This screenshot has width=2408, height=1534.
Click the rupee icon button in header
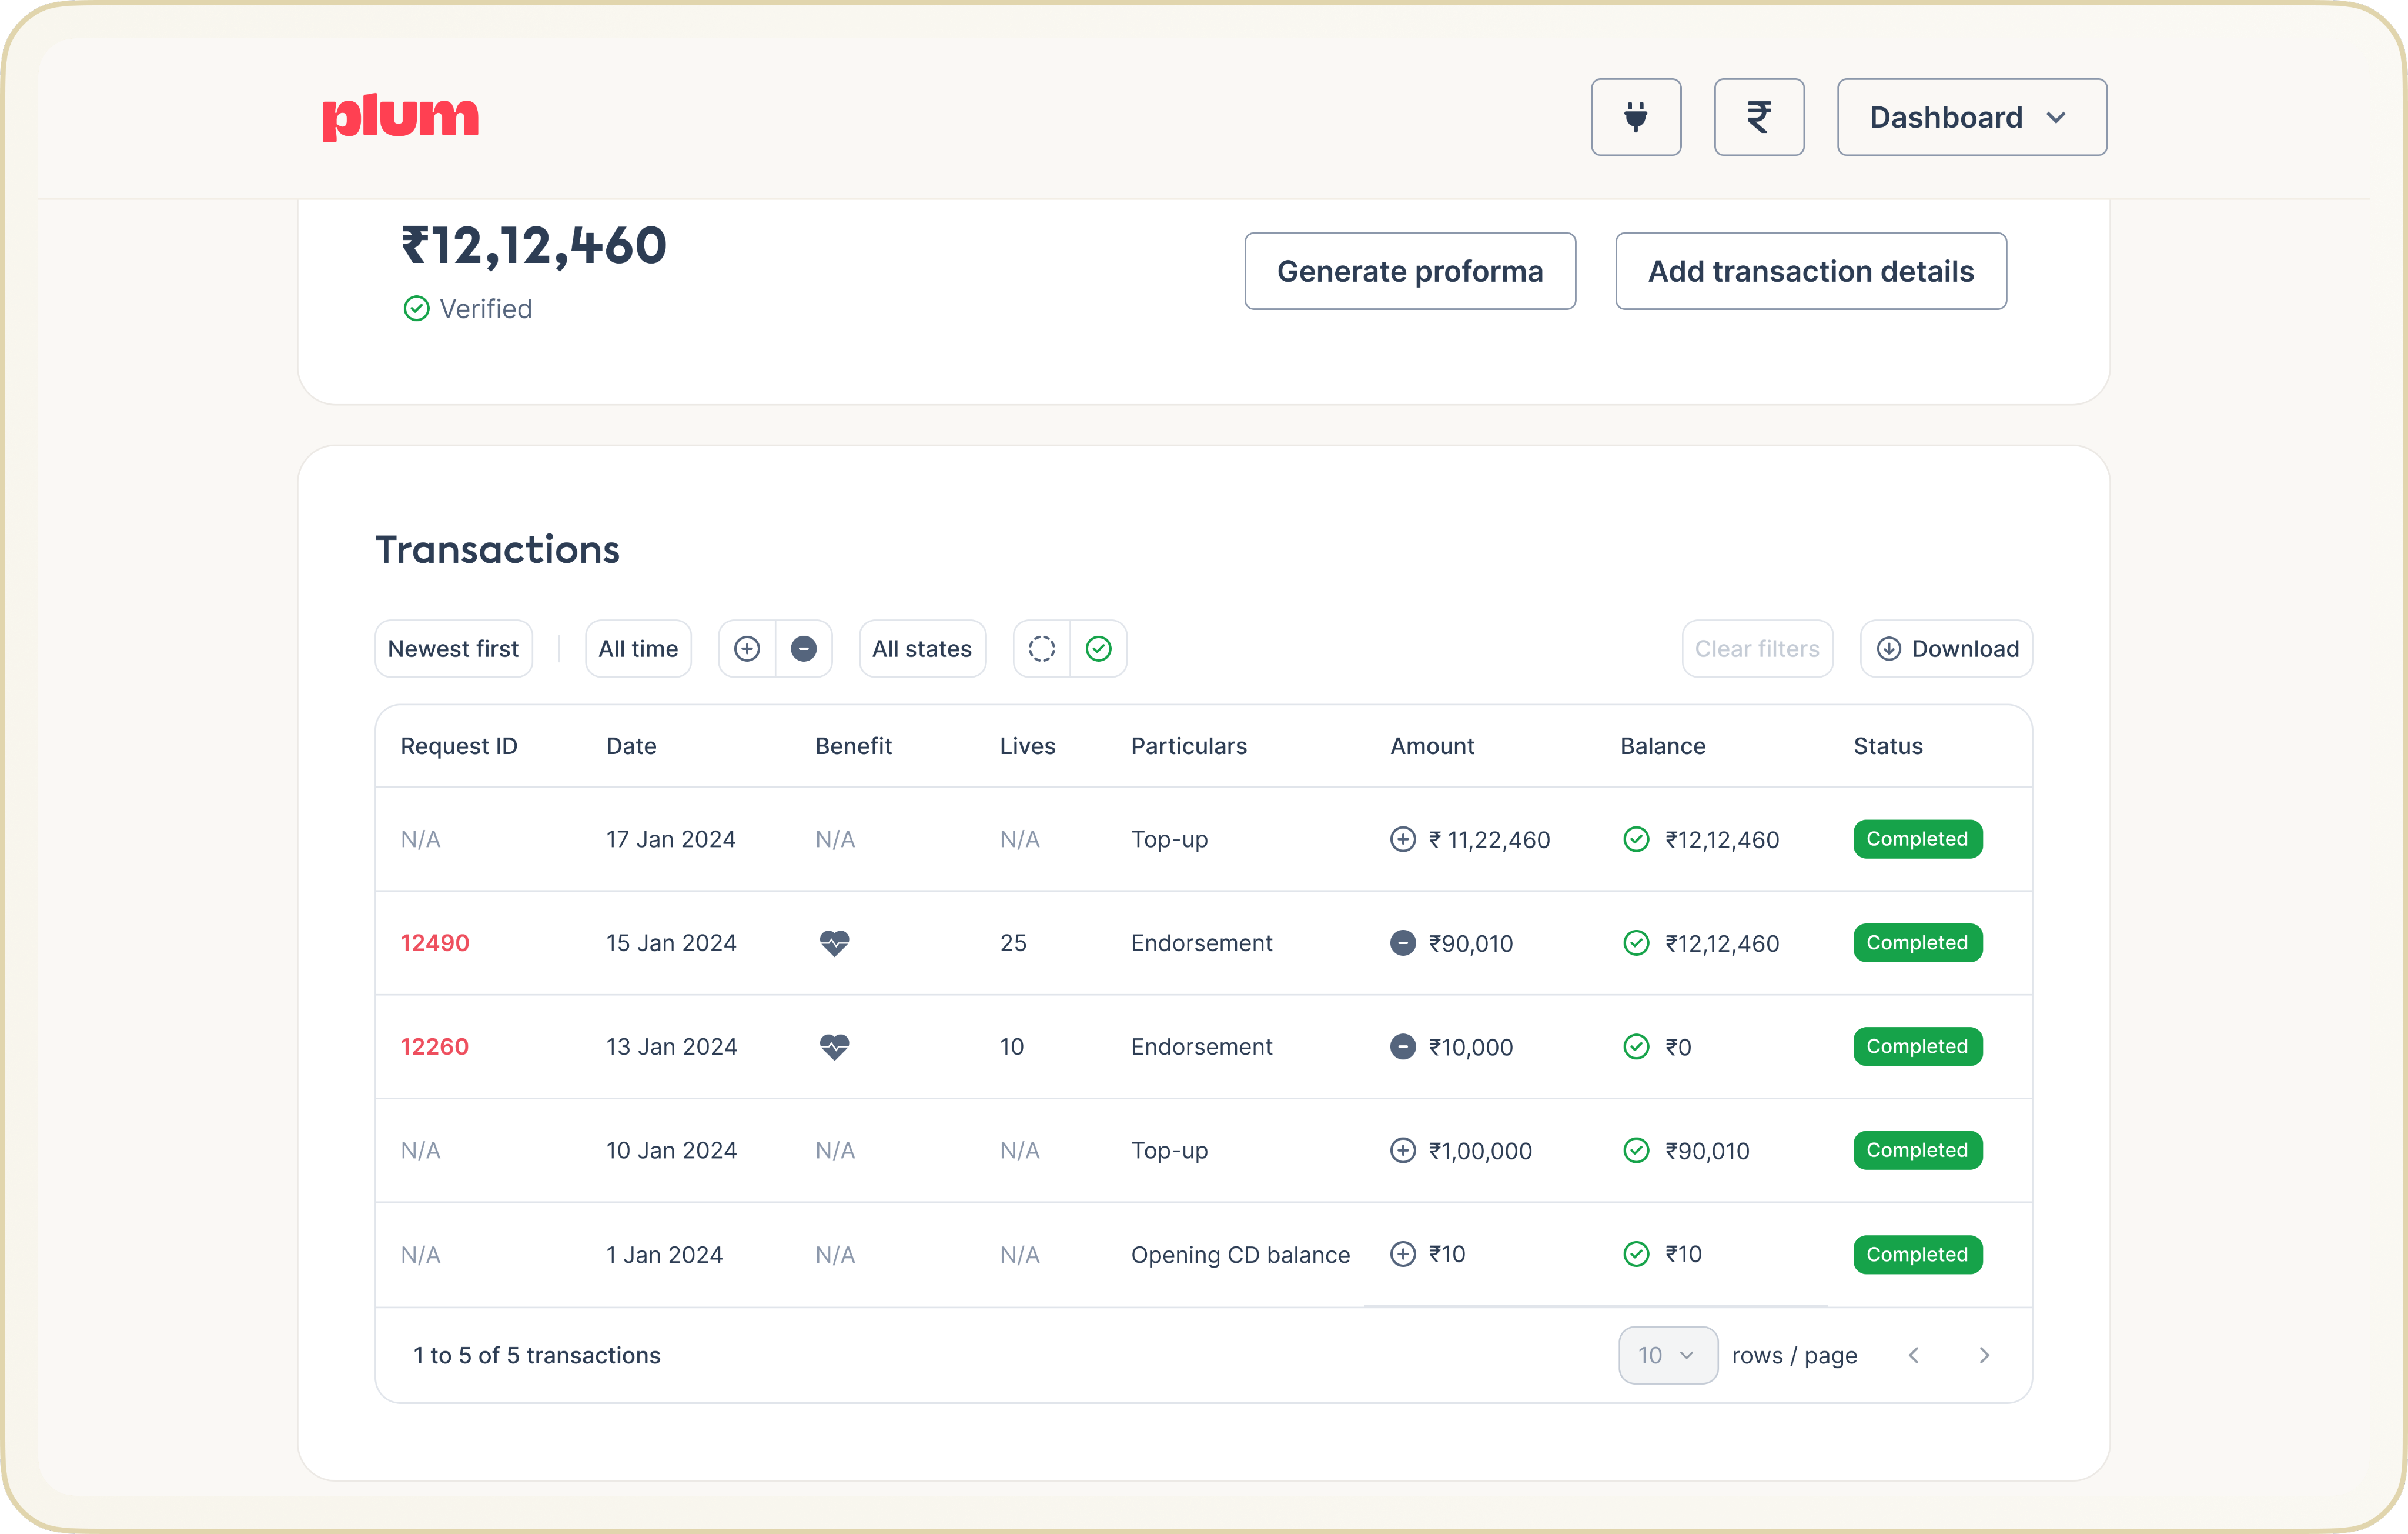1758,117
